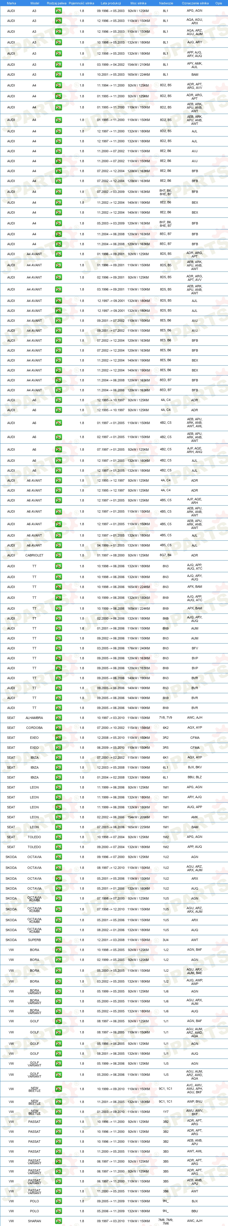Click the Nadwozie column header
The width and height of the screenshot is (228, 1226).
166,3
